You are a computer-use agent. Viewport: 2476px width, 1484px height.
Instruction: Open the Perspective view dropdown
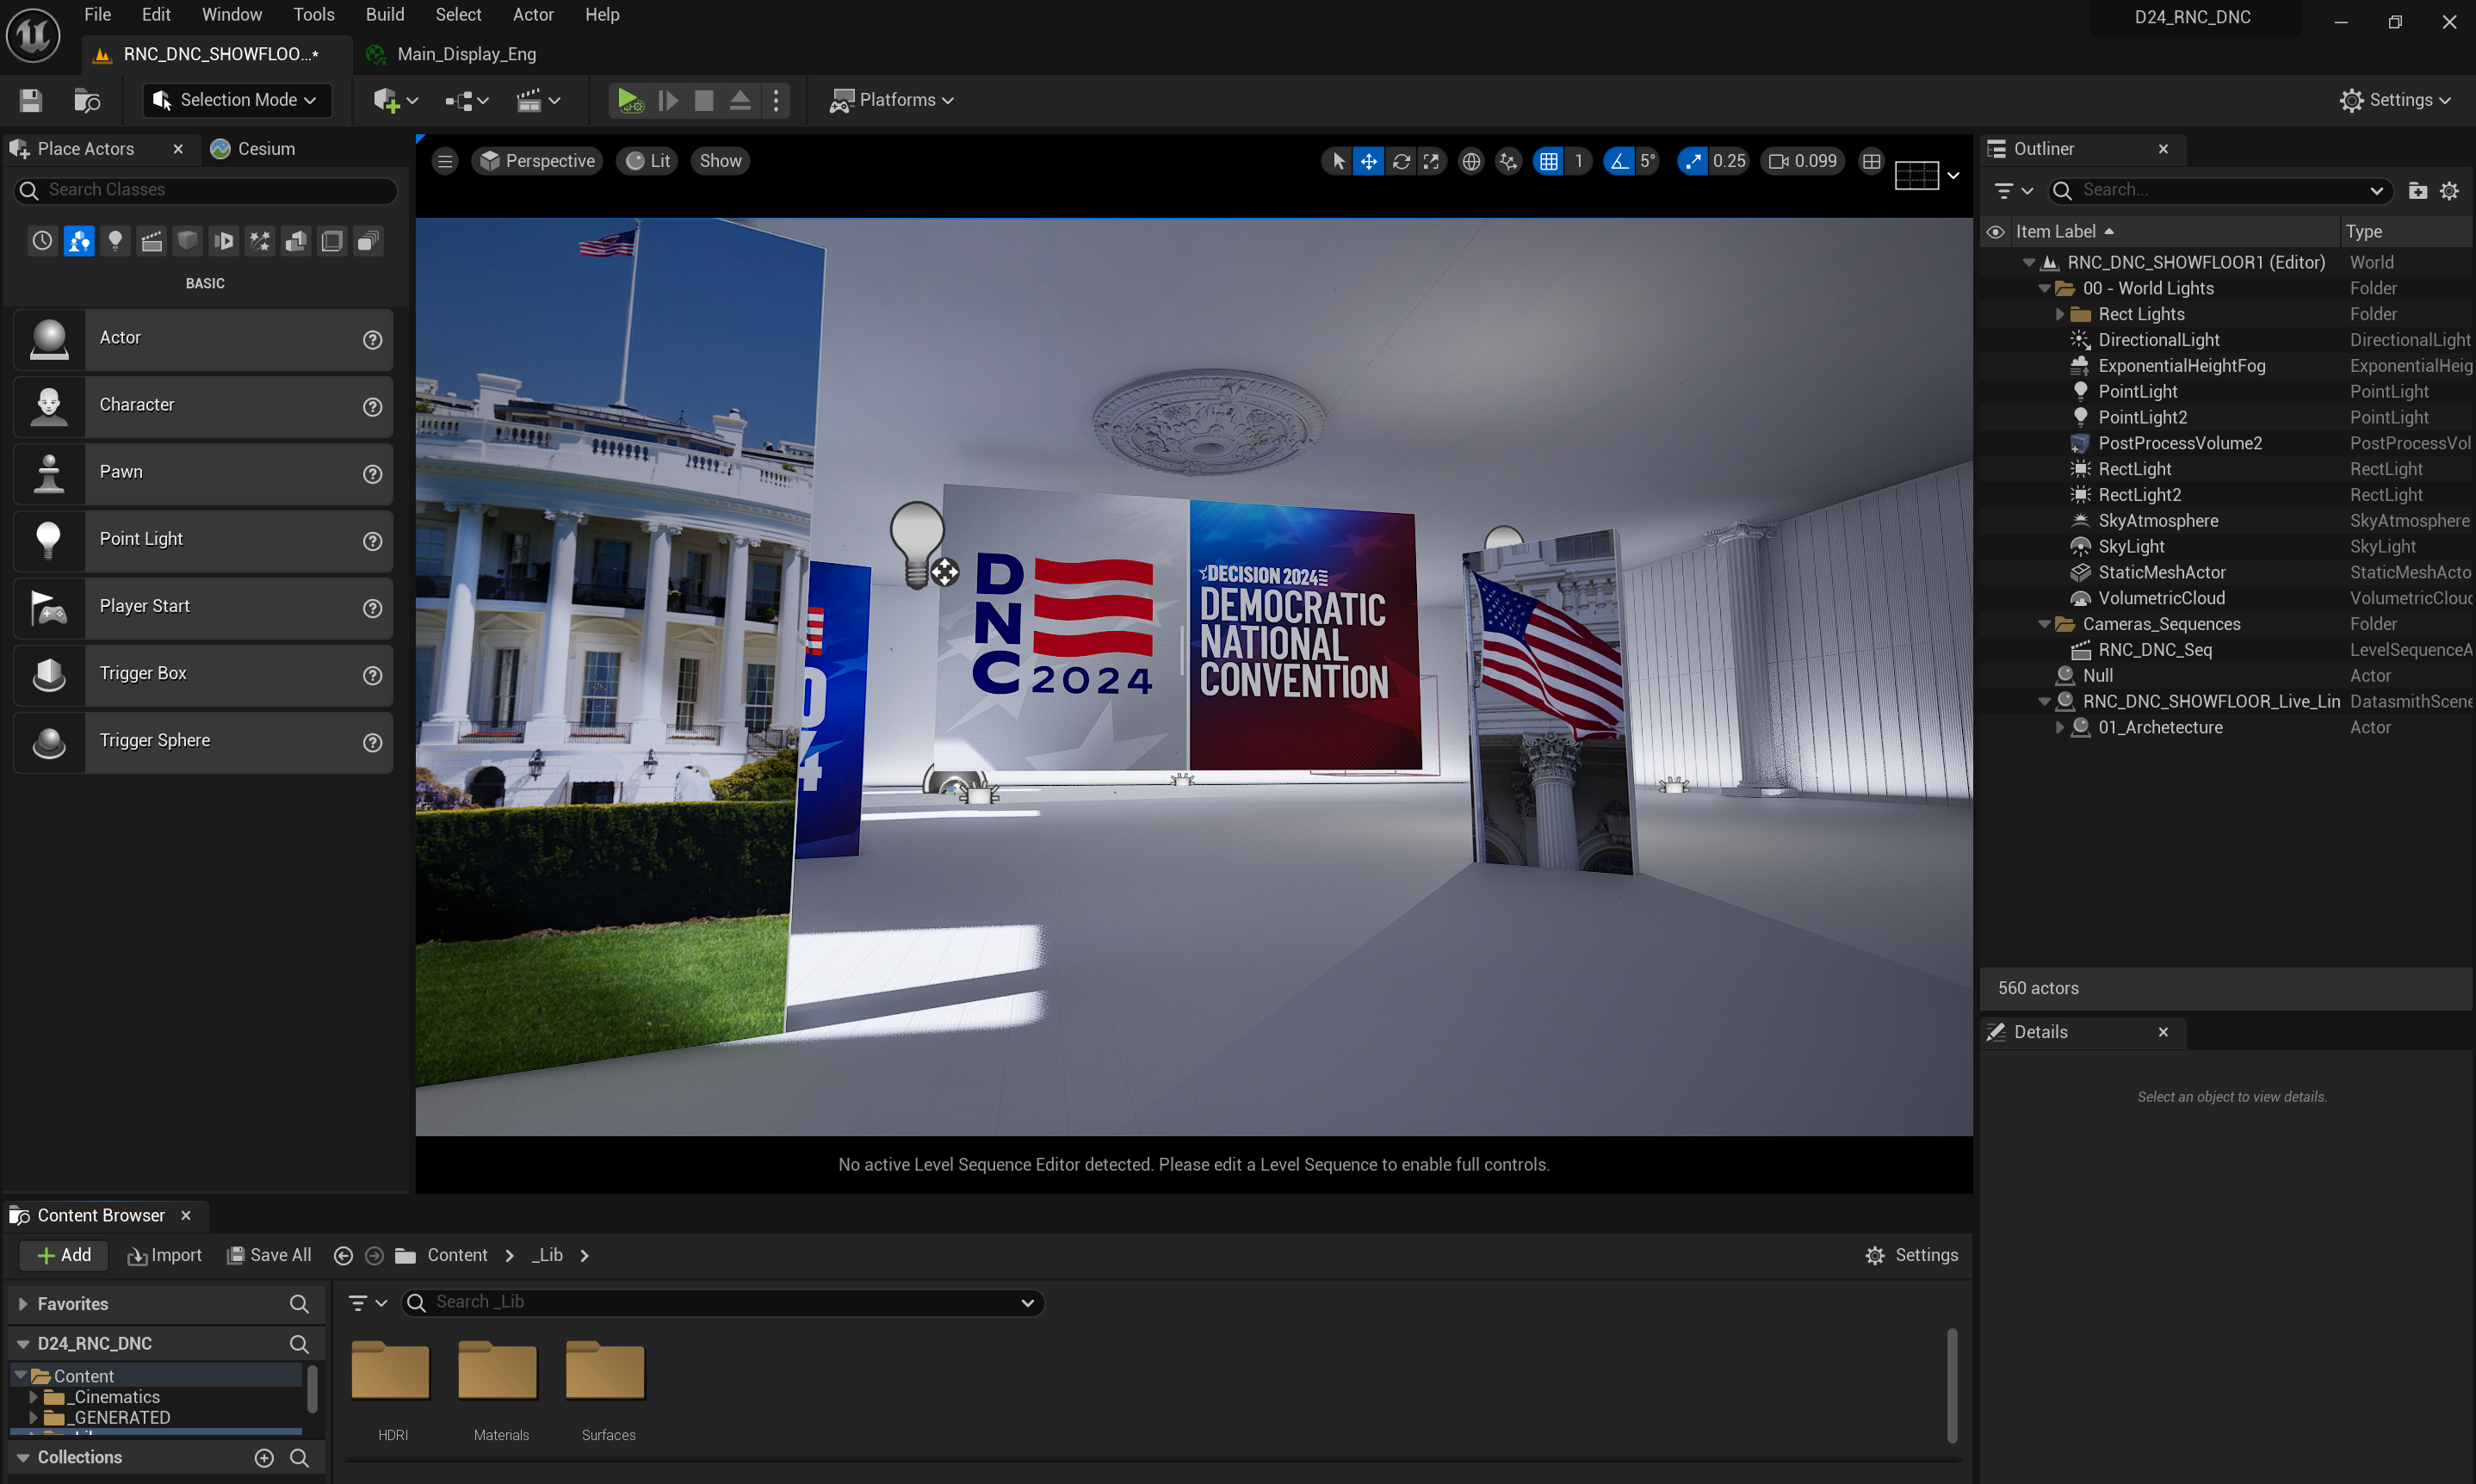(x=537, y=161)
